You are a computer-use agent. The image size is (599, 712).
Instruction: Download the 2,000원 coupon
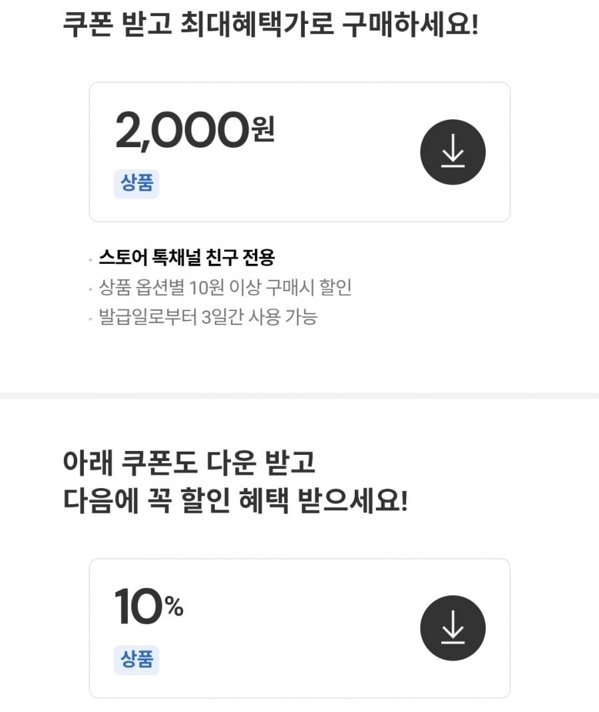click(x=453, y=153)
